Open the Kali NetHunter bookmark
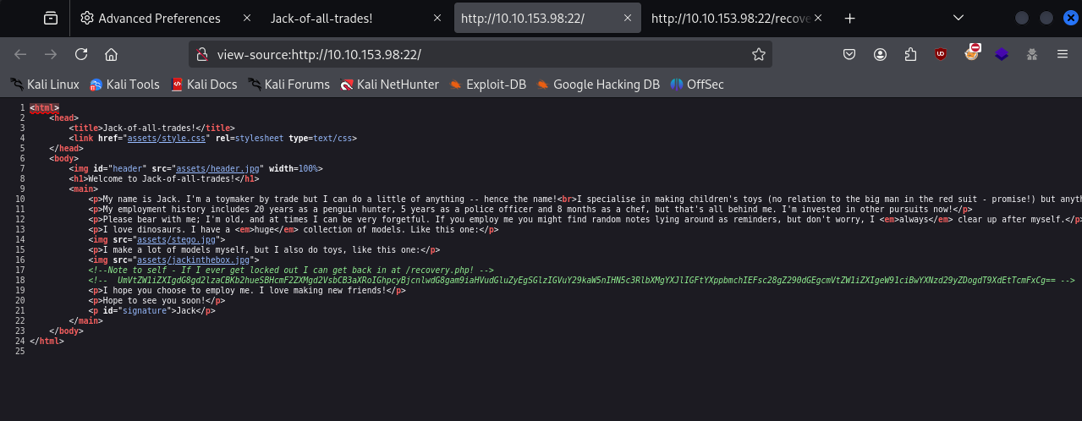This screenshot has width=1082, height=421. point(389,84)
